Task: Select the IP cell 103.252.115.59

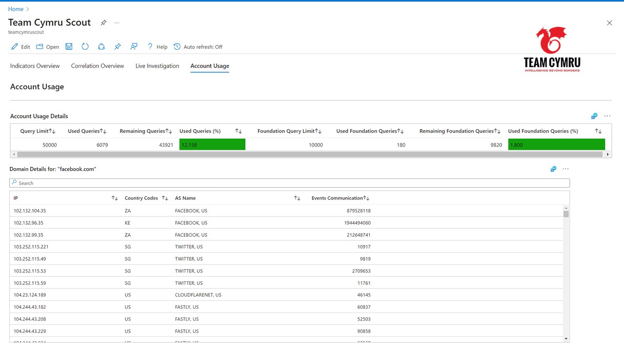Action: click(30, 283)
